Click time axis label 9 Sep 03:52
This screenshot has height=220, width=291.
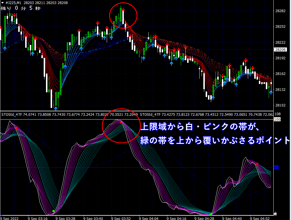(x=121, y=219)
